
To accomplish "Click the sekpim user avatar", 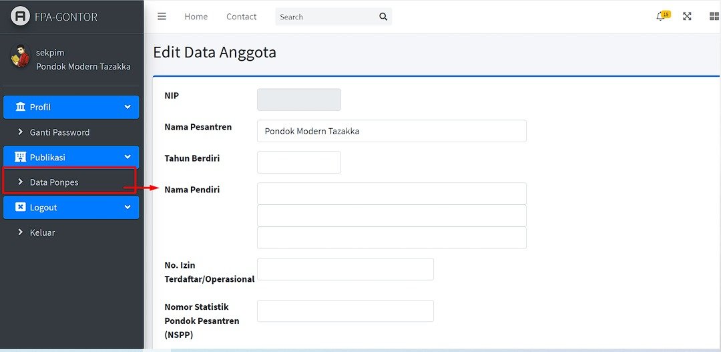I will coord(21,58).
